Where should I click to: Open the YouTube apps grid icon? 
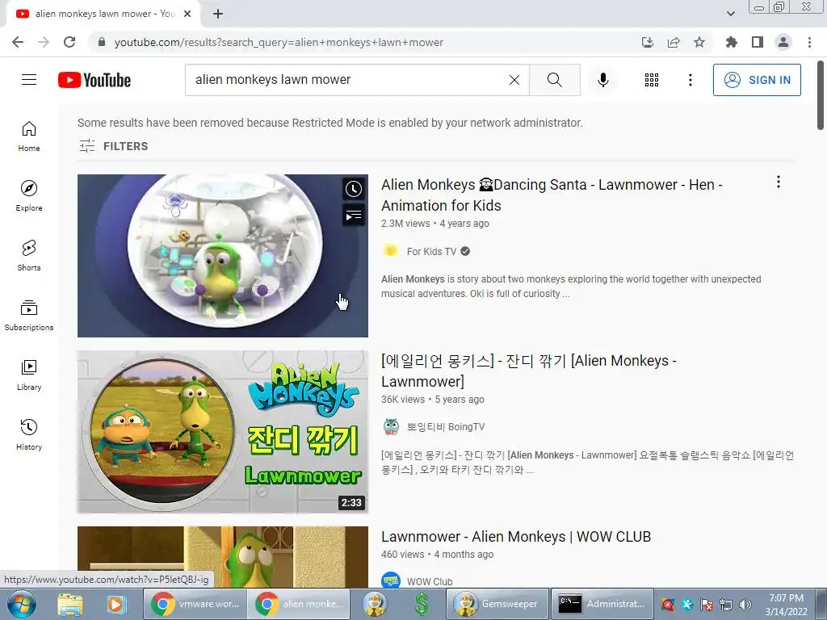pyautogui.click(x=652, y=80)
